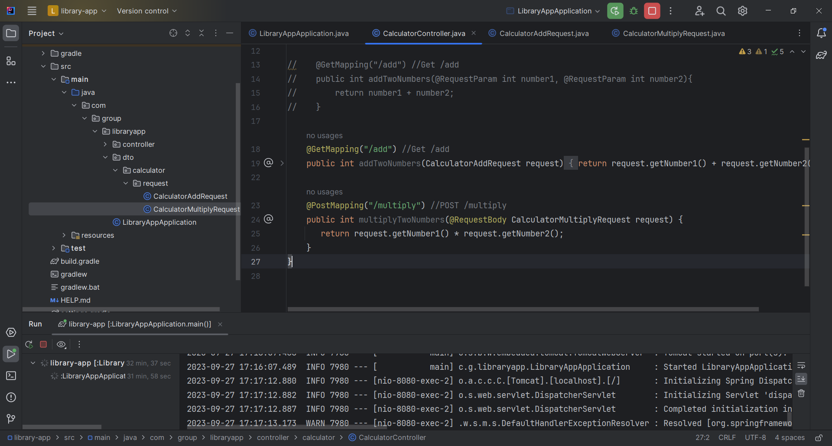The width and height of the screenshot is (832, 446).
Task: Switch to LibraryAppApplication.java tab
Action: [x=299, y=33]
